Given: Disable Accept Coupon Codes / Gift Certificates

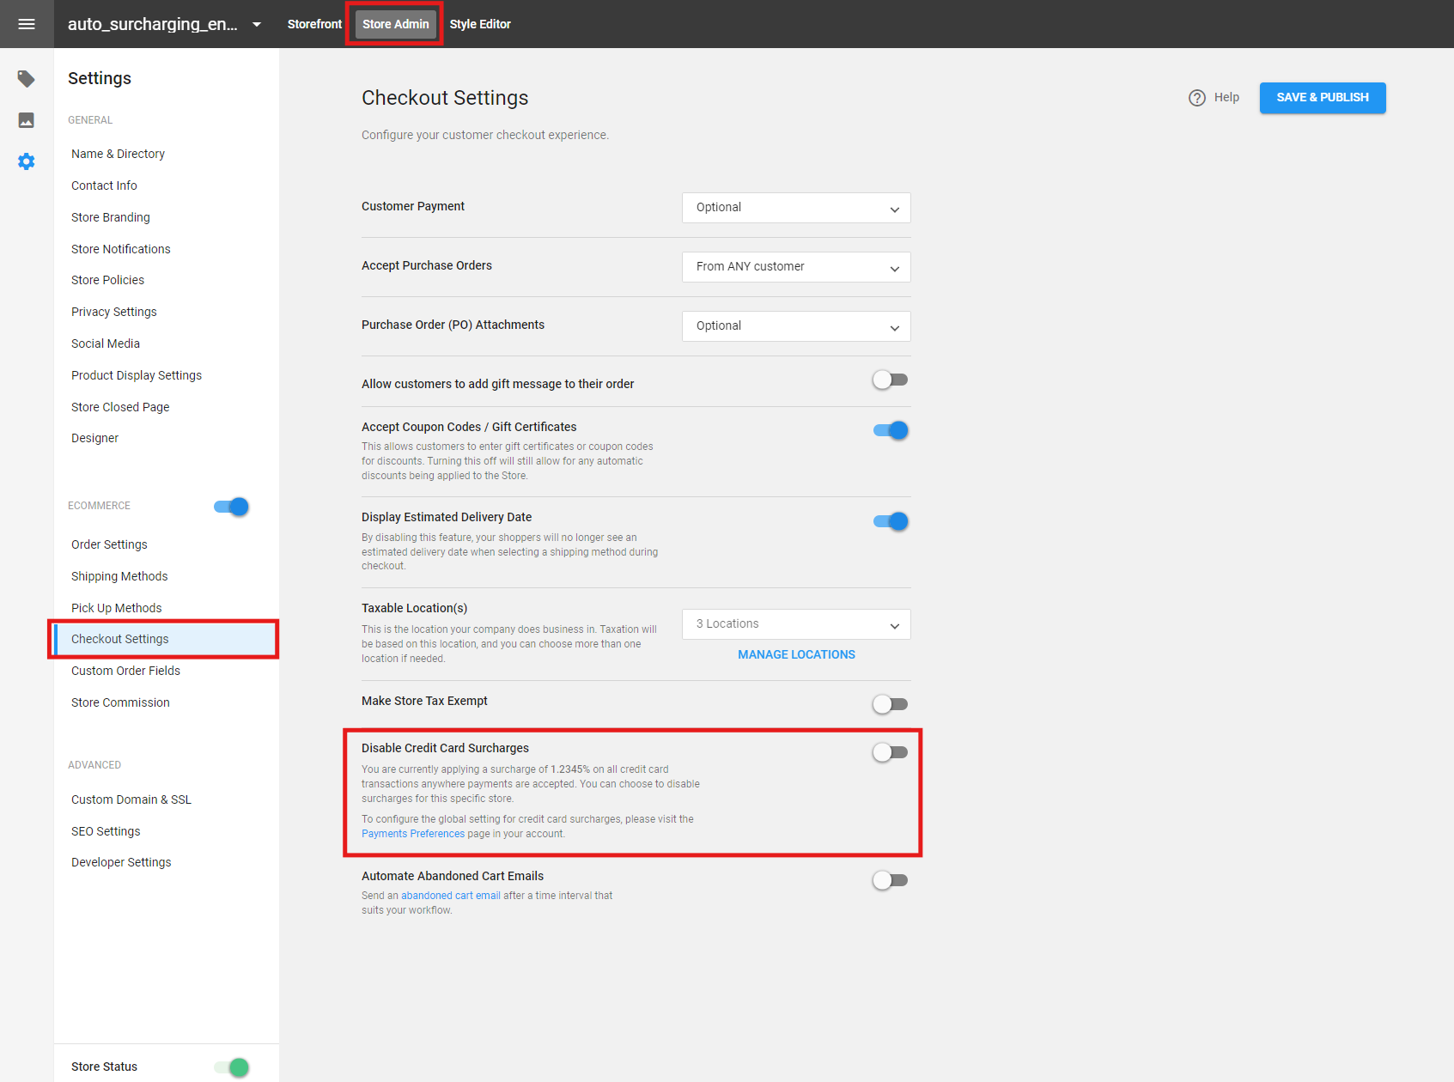Looking at the screenshot, I should tap(891, 430).
